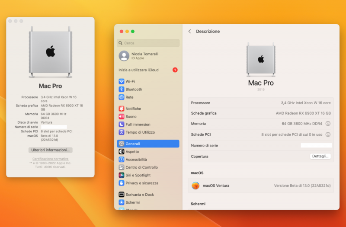The image size is (346, 227).
Task: Click the Numero di serie field in Descrizione
Action: [316, 145]
